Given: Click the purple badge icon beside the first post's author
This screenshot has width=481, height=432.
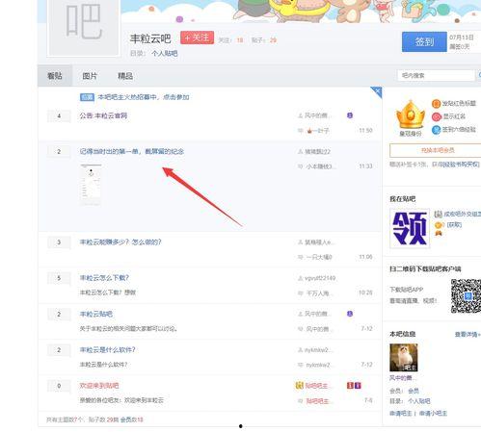Looking at the screenshot, I should click(x=350, y=115).
